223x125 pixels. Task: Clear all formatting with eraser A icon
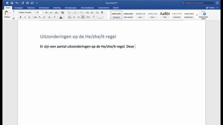(x=62, y=12)
